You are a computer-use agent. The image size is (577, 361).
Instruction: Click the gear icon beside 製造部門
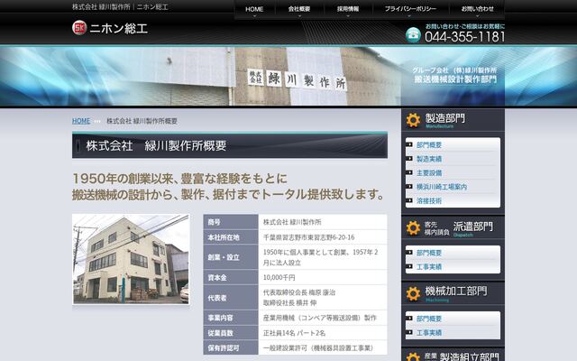[x=413, y=120]
